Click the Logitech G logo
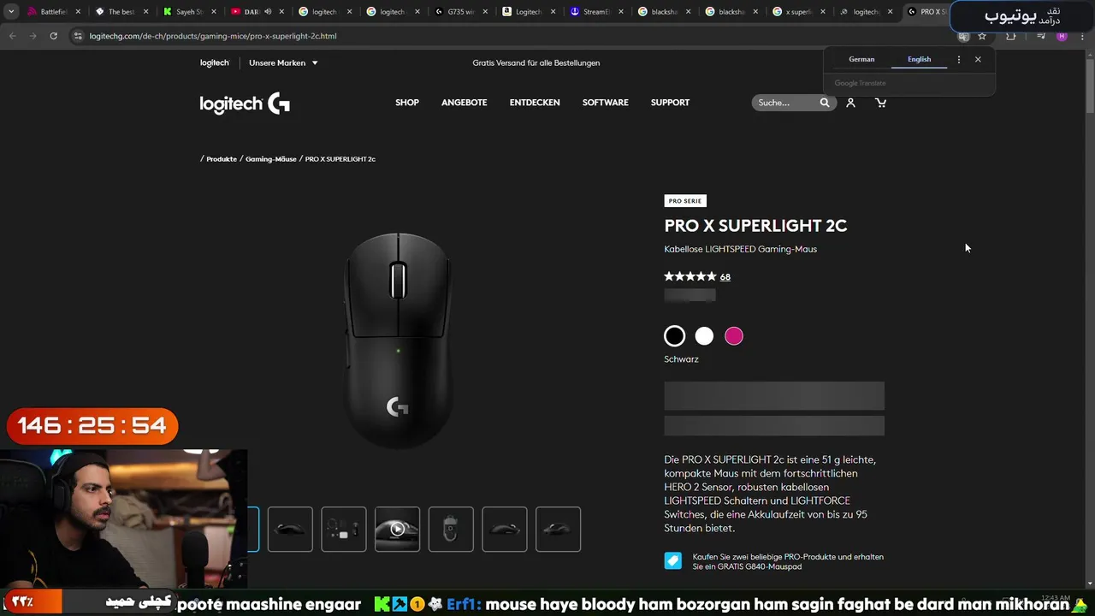The width and height of the screenshot is (1095, 616). coord(245,104)
